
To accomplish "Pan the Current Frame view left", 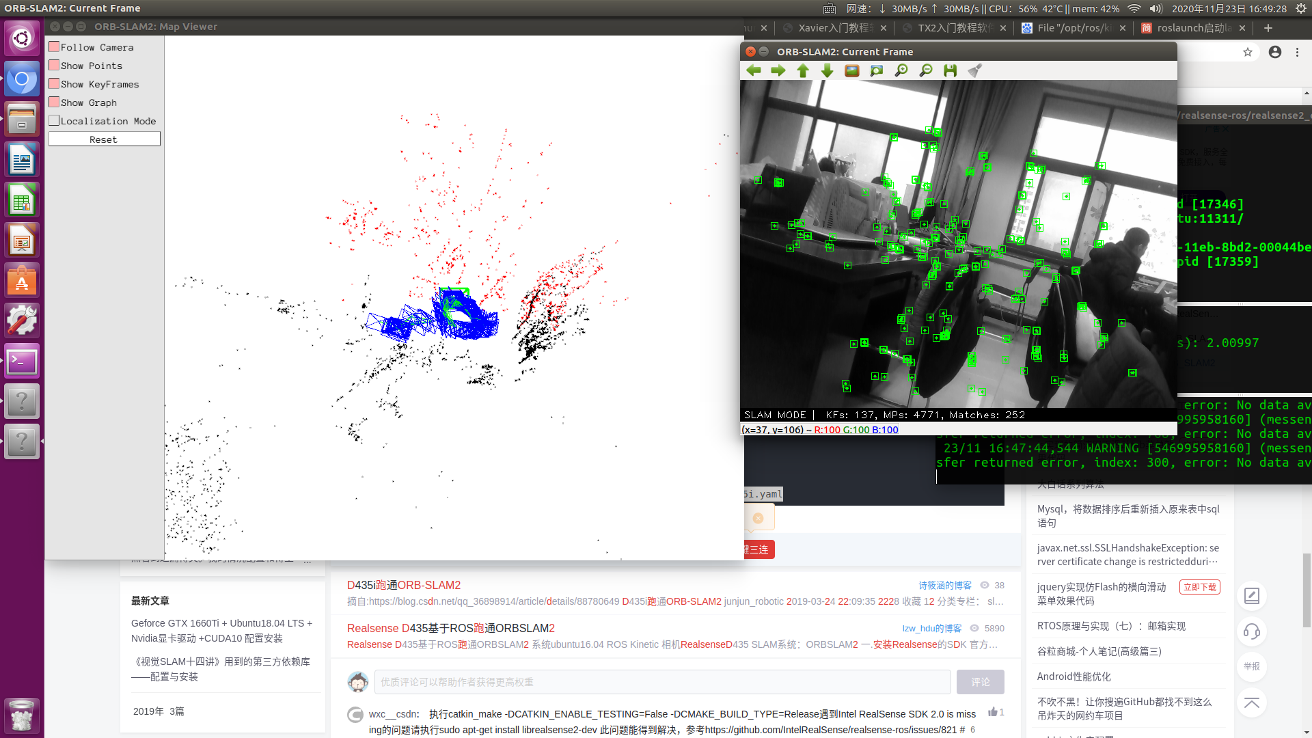I will point(754,70).
